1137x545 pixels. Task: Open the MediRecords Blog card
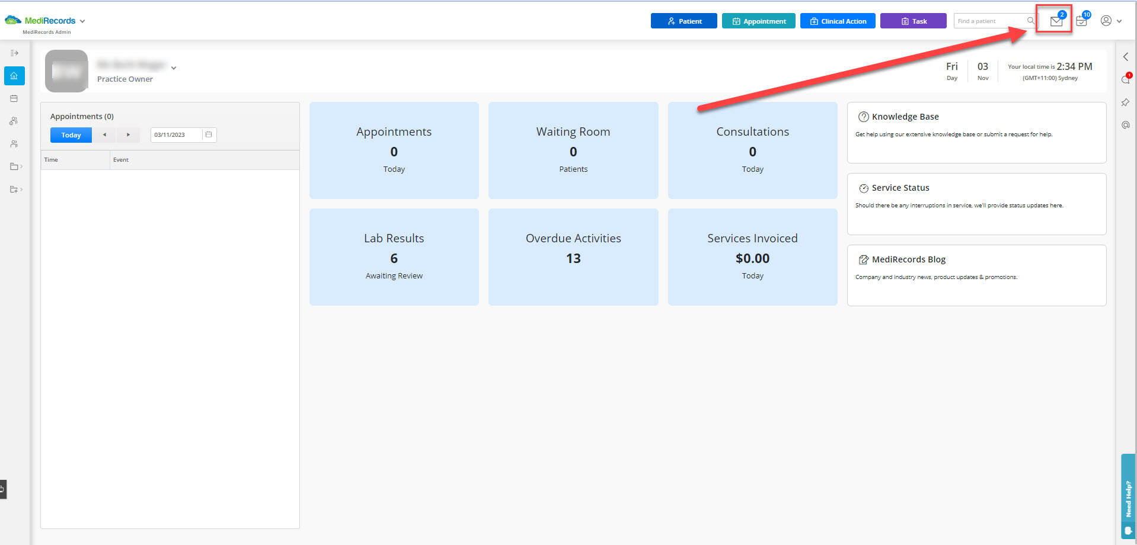tap(977, 275)
